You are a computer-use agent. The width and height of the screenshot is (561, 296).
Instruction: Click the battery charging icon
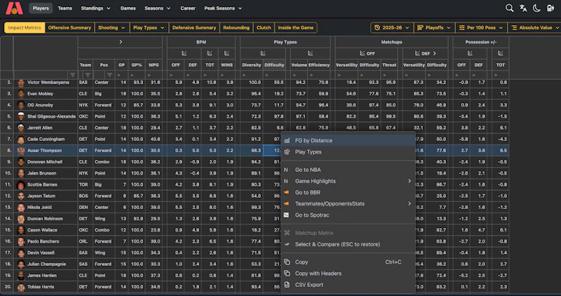coord(550,8)
